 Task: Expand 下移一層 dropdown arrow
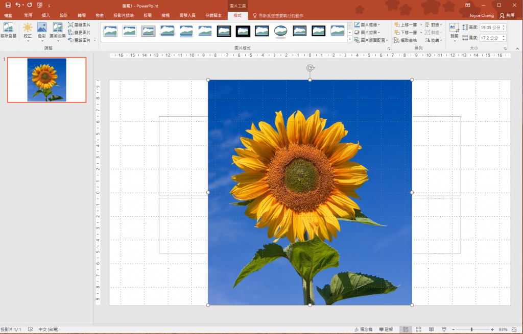[421, 33]
